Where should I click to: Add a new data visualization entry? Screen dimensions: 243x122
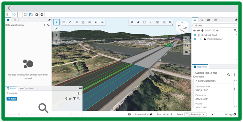(x=45, y=25)
